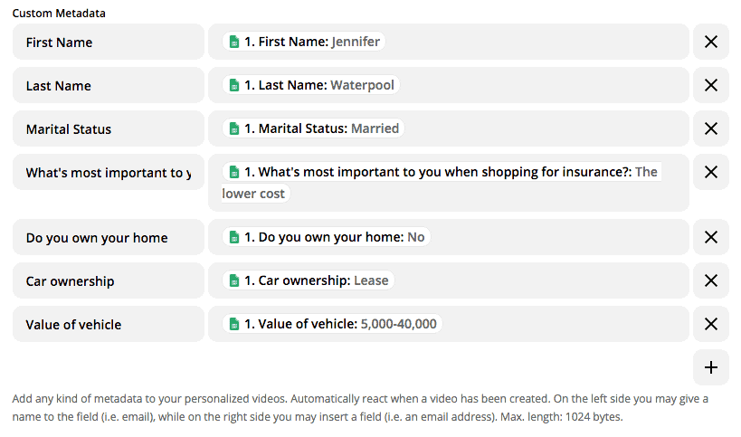Viewport: 741px width, 437px height.
Task: Click the First Name key field
Action: coord(109,42)
